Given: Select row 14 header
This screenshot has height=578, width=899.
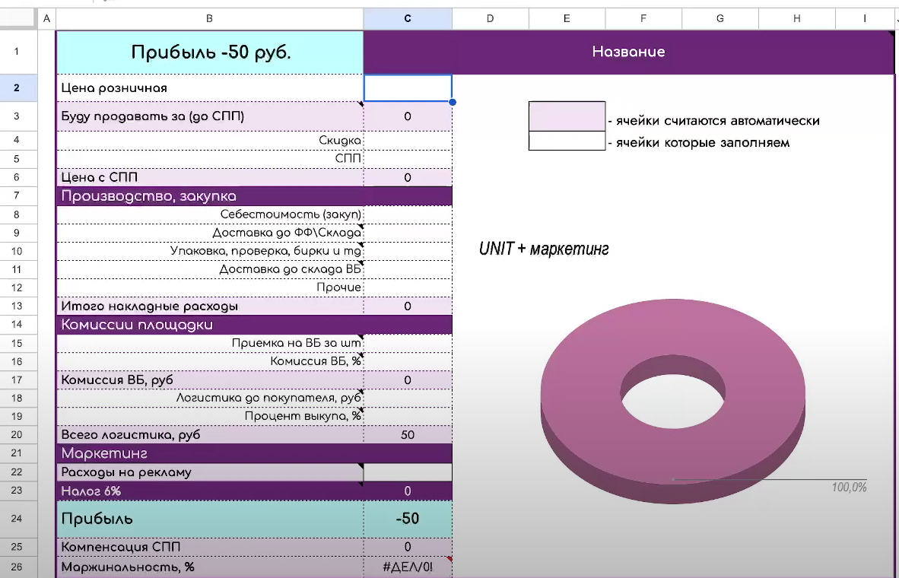Looking at the screenshot, I should pos(17,324).
